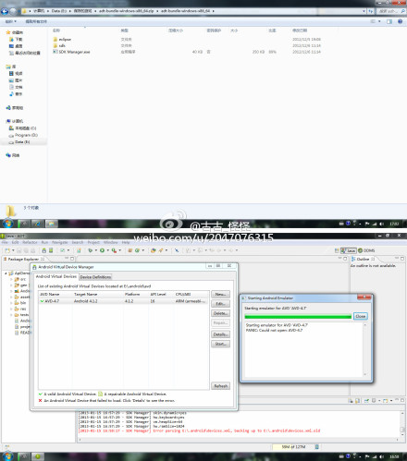The width and height of the screenshot is (407, 461).
Task: Click the green Run icon in Eclipse toolbar
Action: [102, 250]
